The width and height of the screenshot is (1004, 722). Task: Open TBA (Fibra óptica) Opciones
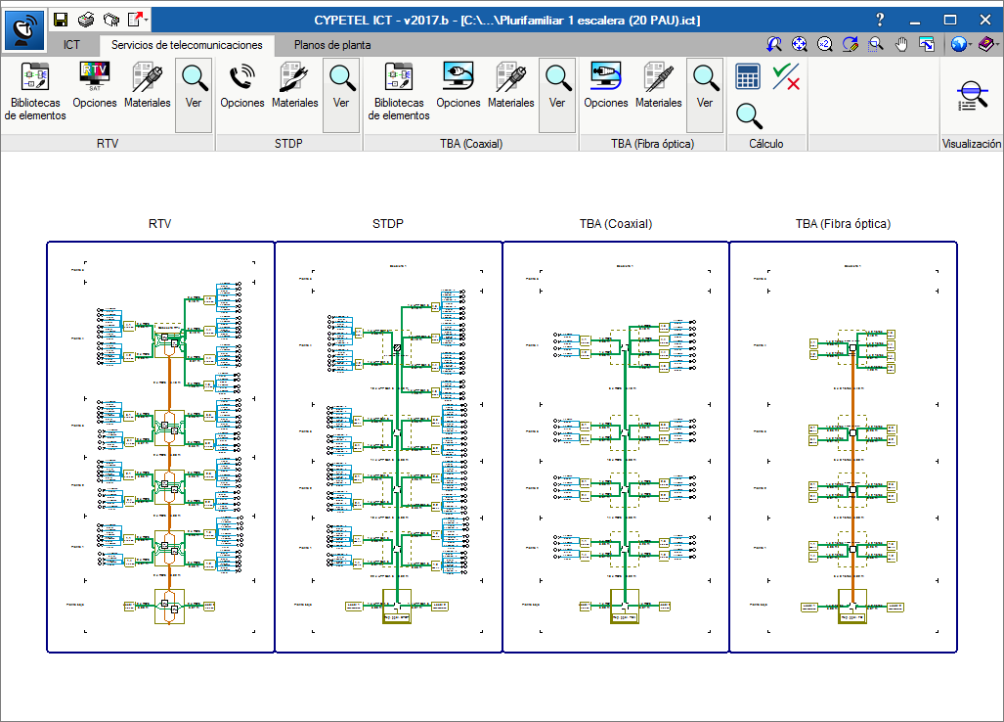606,86
